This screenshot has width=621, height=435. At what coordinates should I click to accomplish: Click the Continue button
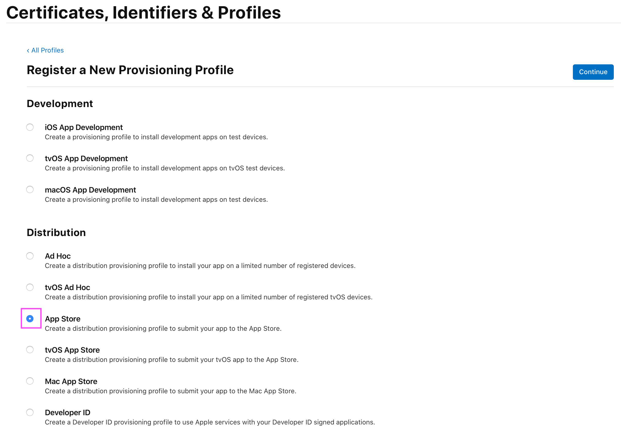pos(593,72)
